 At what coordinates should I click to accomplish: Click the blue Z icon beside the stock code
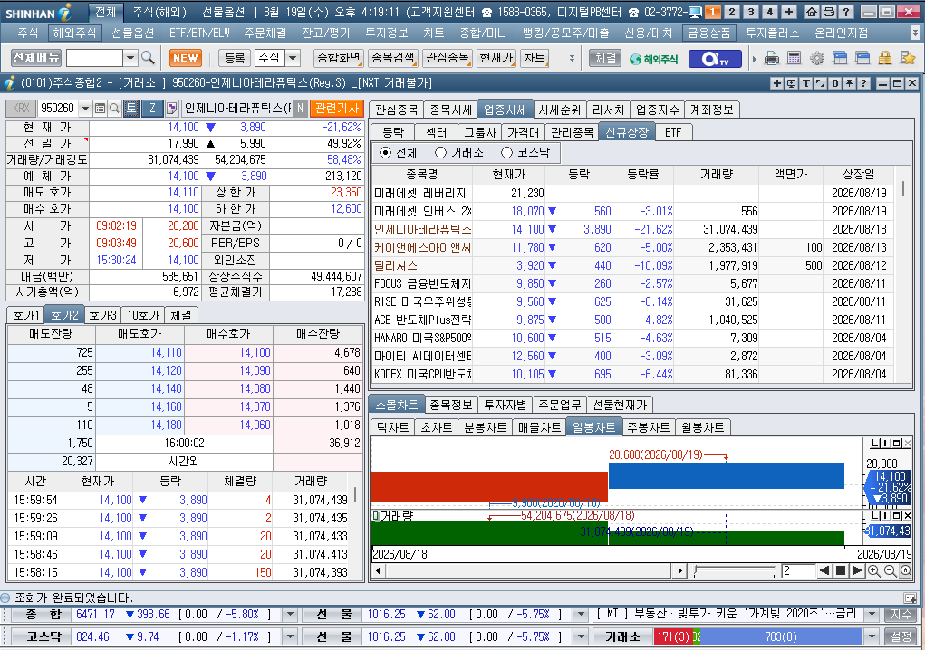click(152, 108)
